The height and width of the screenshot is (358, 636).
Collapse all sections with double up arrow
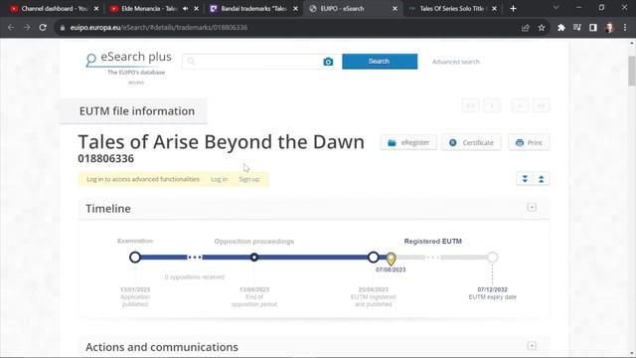tap(541, 179)
